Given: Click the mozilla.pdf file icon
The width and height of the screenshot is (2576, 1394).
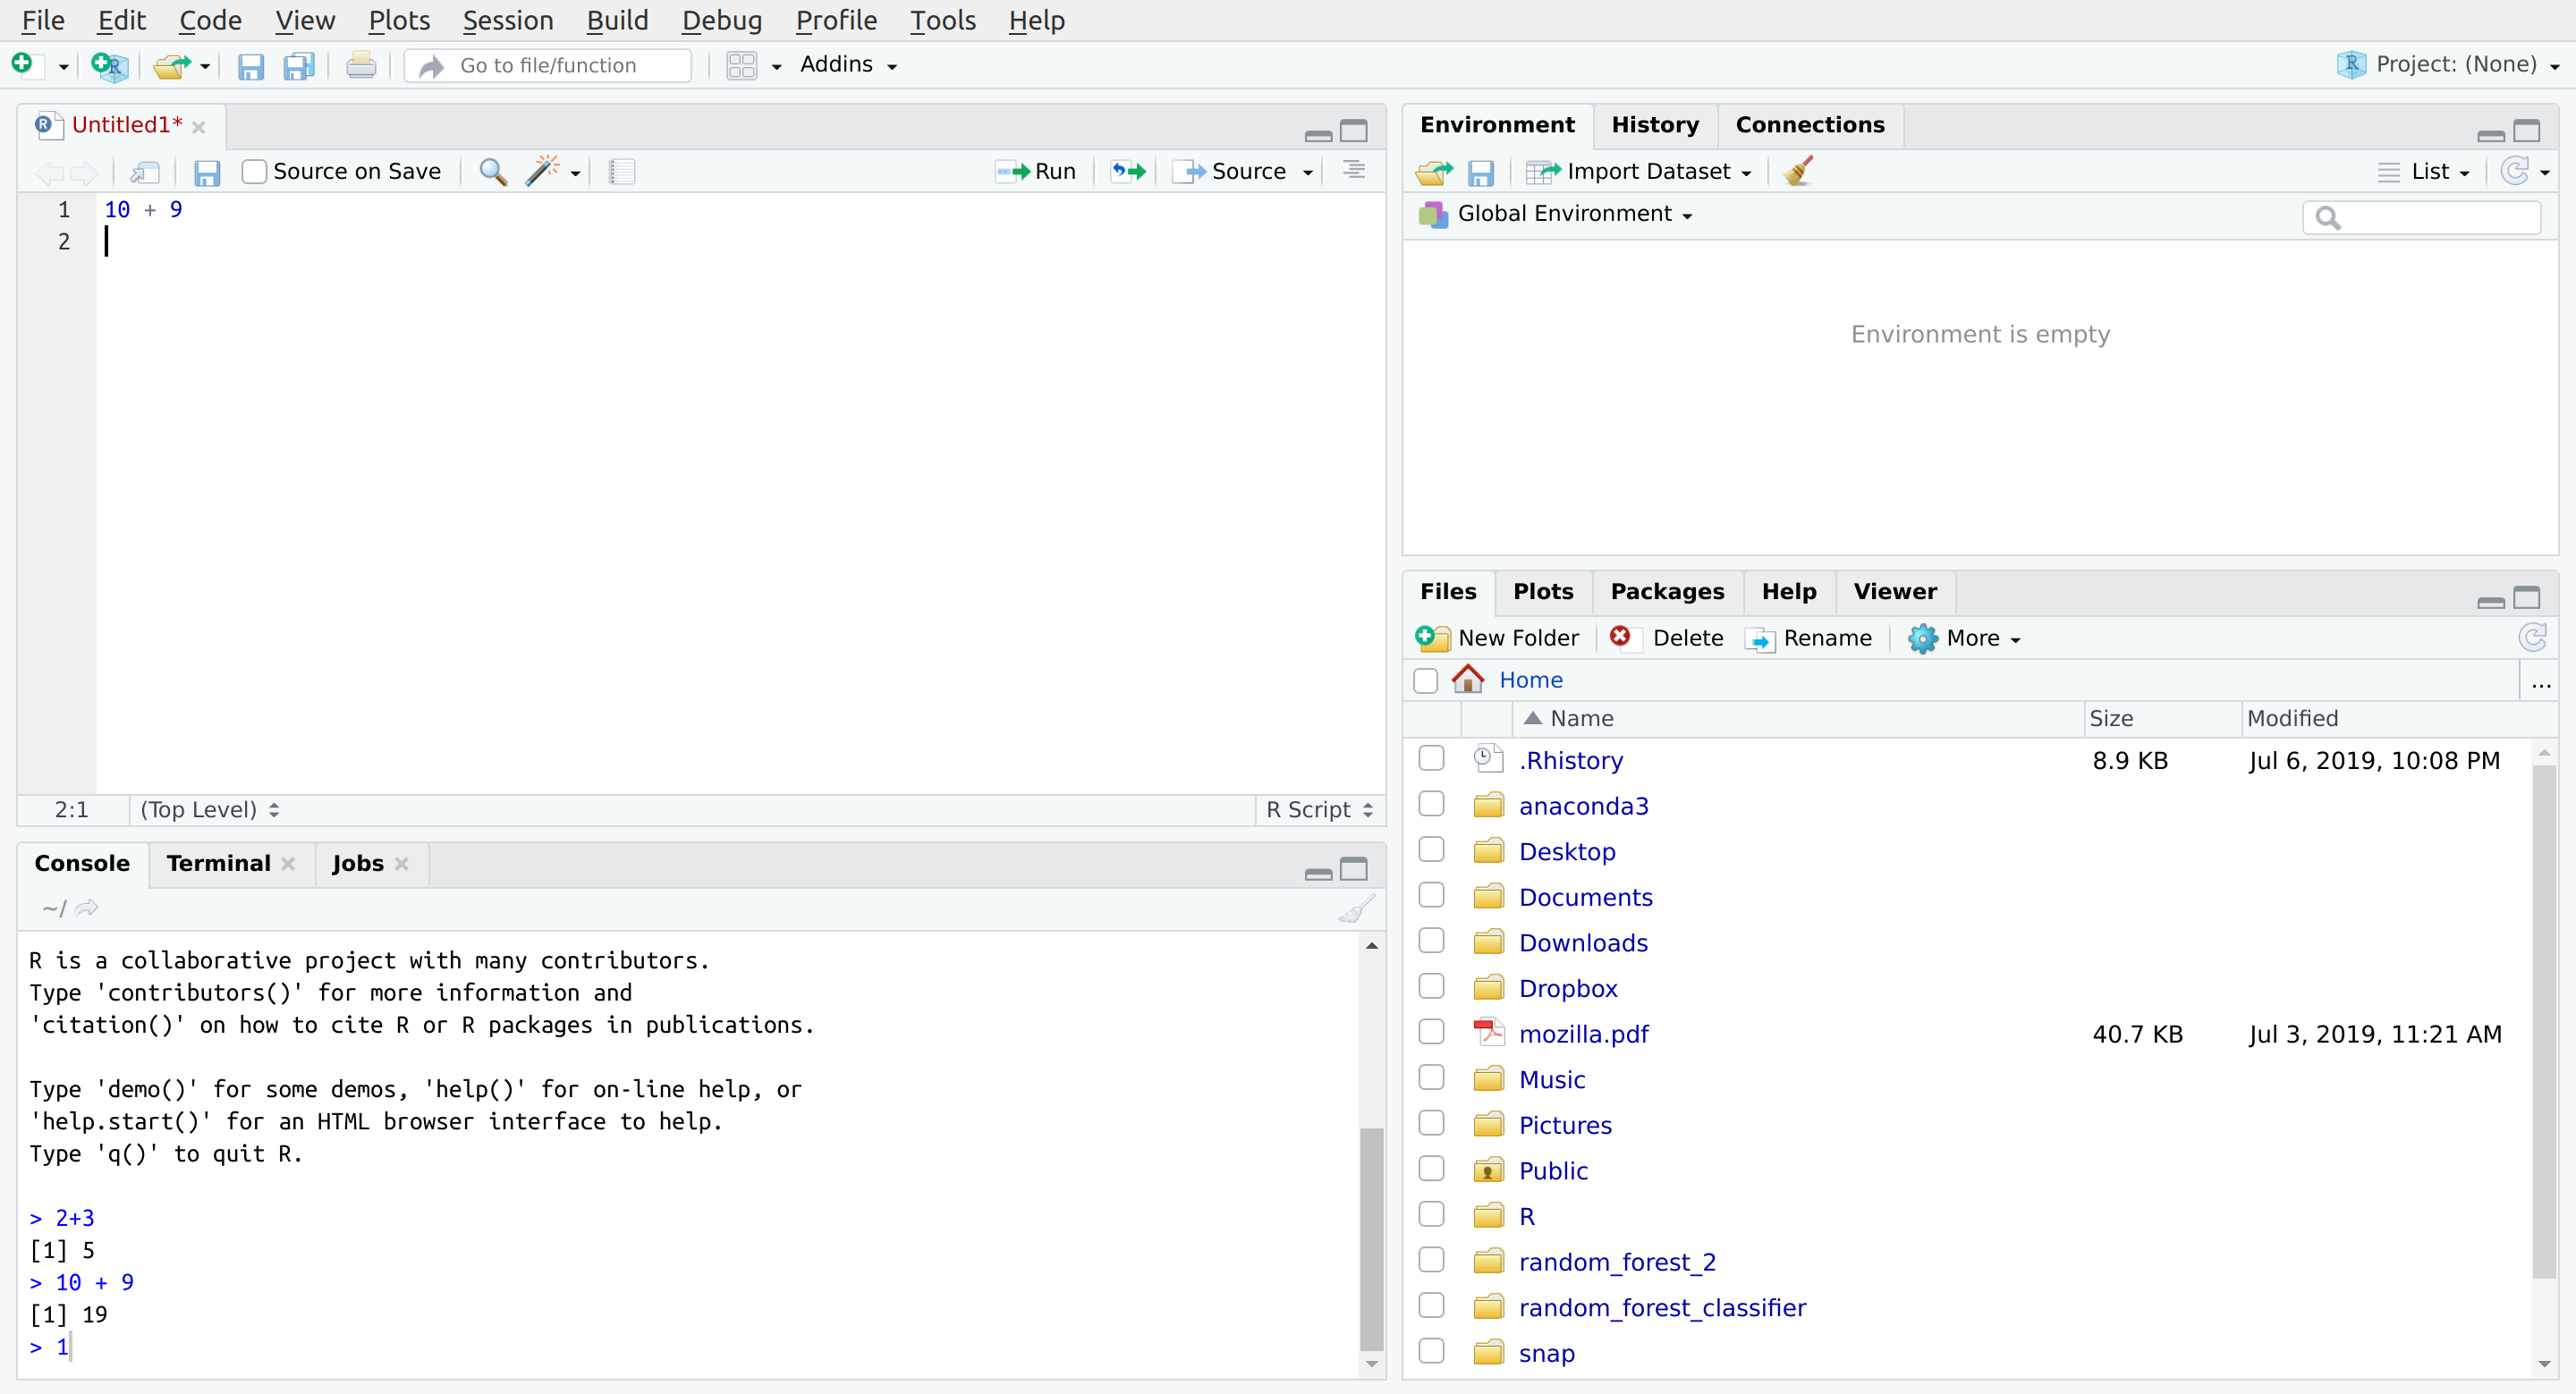Looking at the screenshot, I should click(1489, 1032).
